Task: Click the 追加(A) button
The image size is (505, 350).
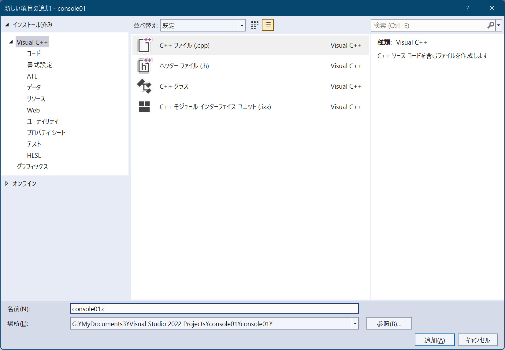Action: tap(434, 340)
